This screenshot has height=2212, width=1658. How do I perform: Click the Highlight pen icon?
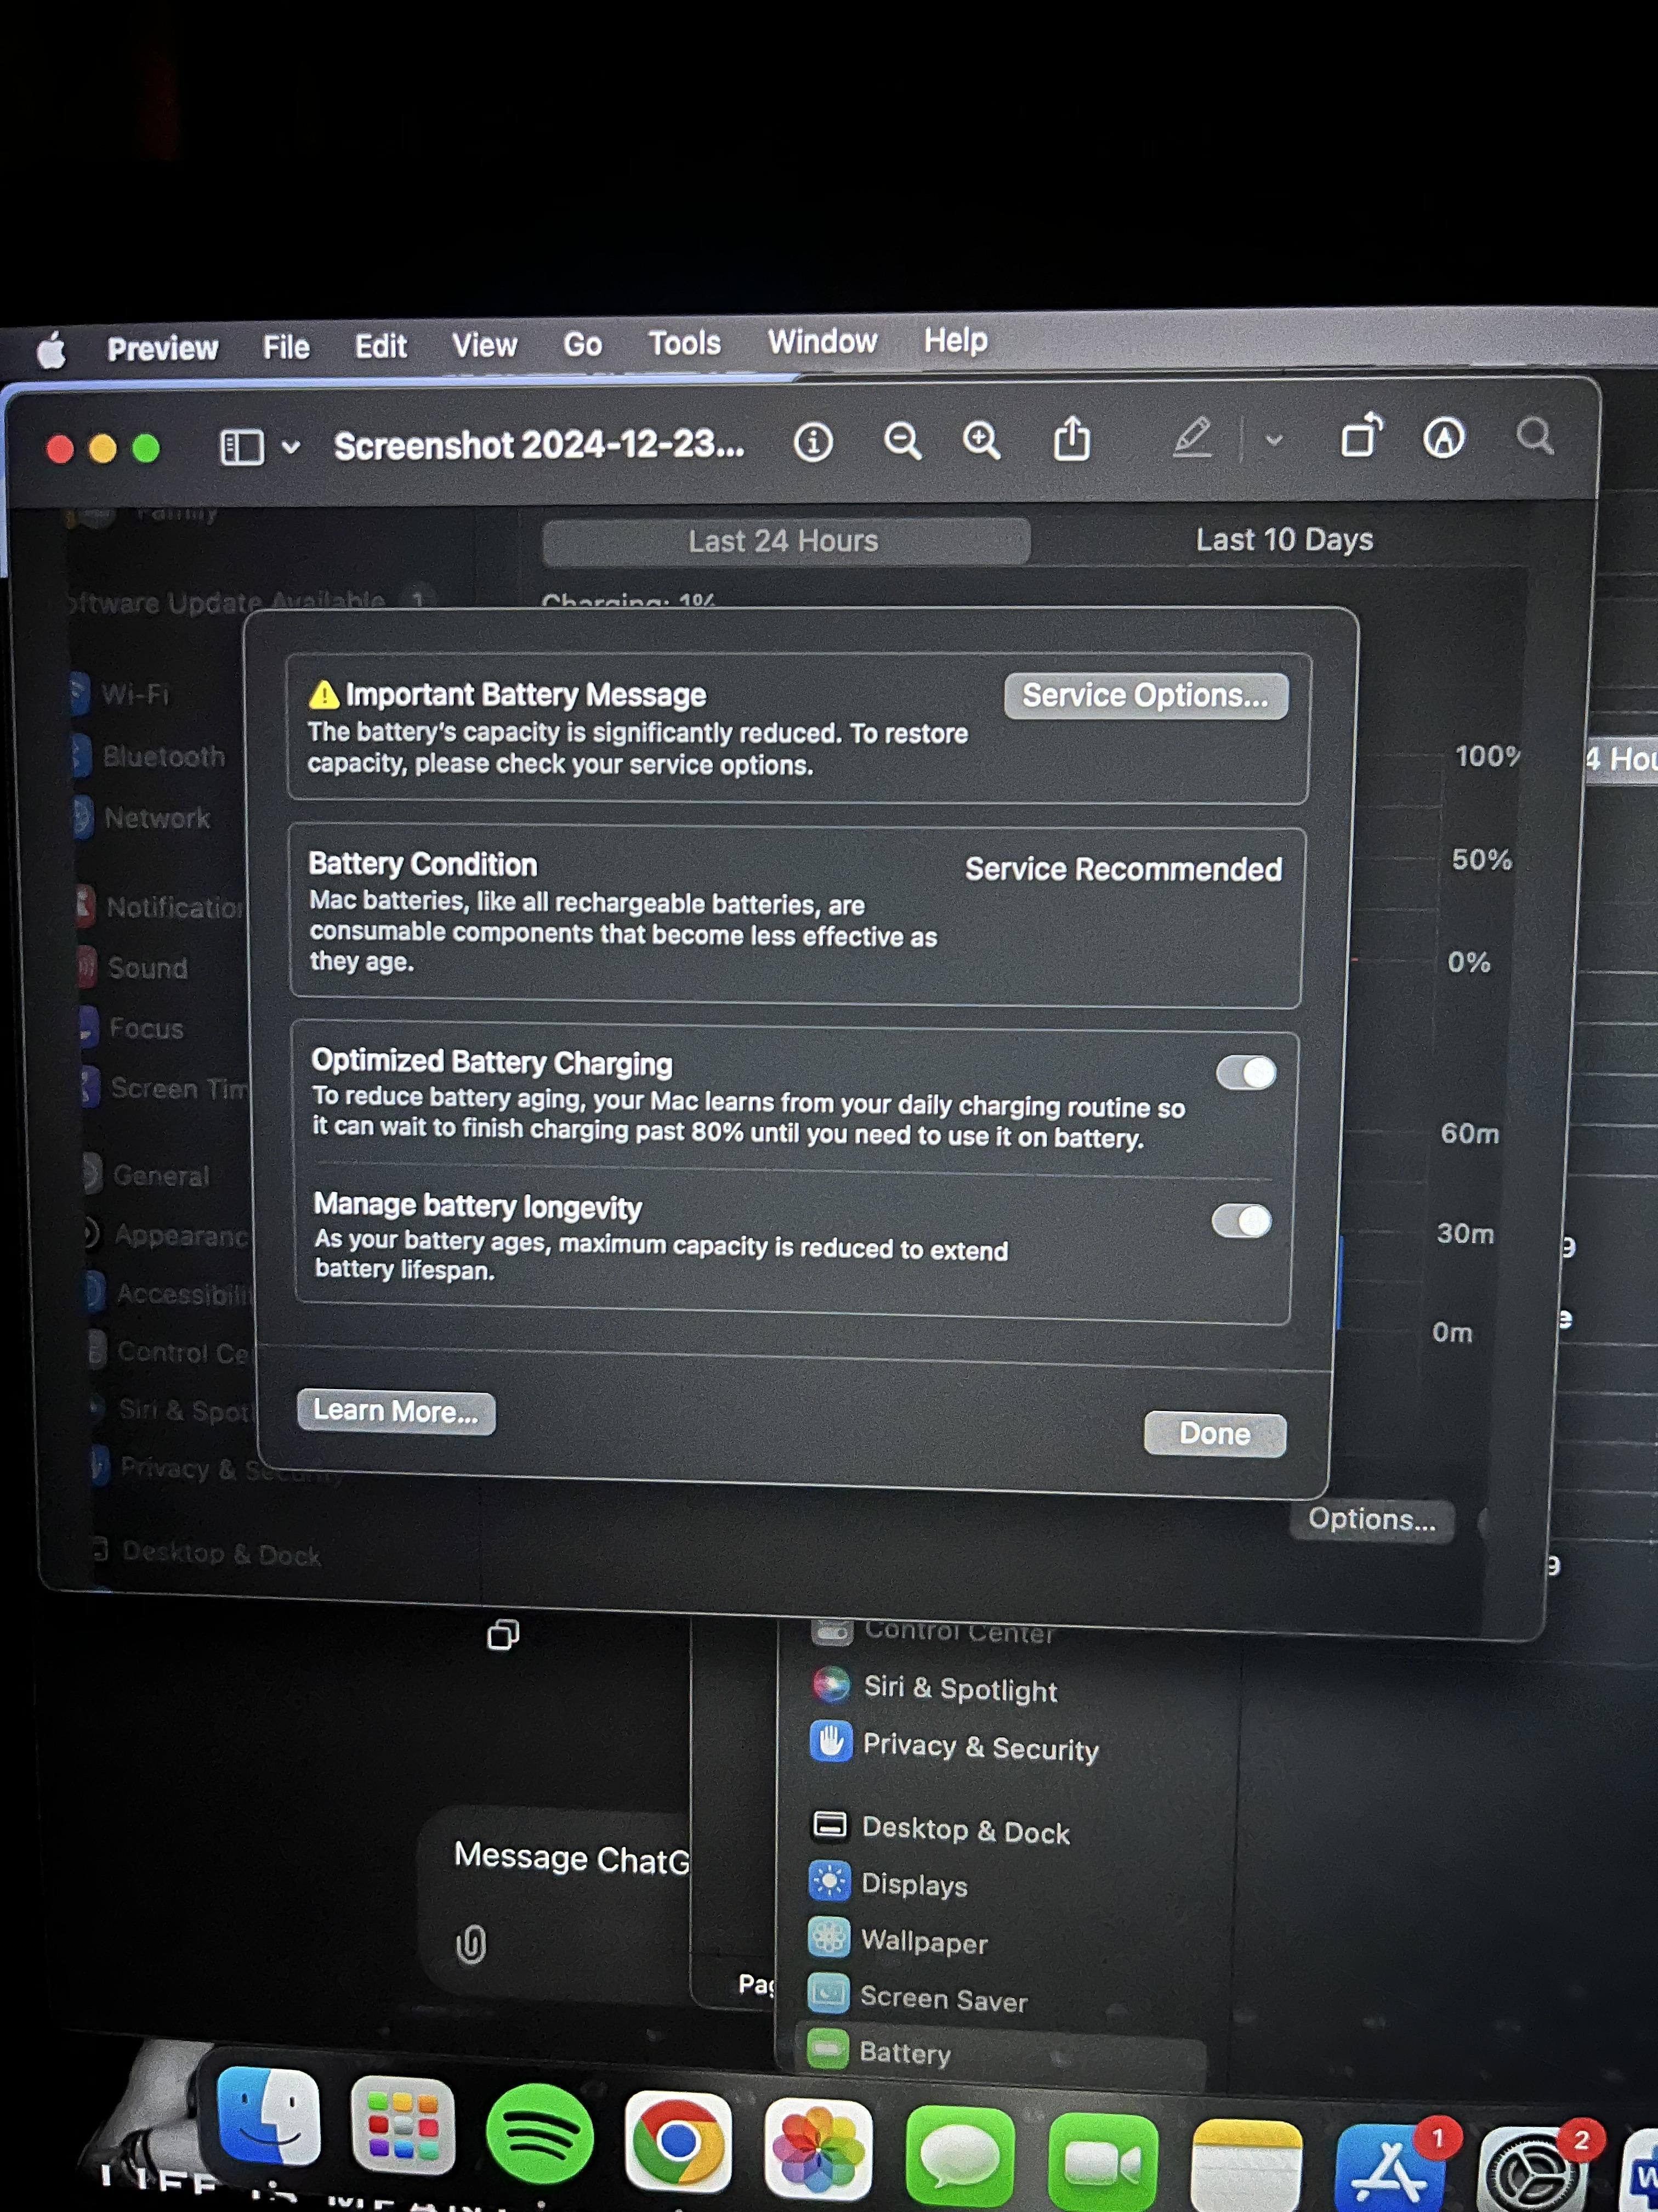1191,438
